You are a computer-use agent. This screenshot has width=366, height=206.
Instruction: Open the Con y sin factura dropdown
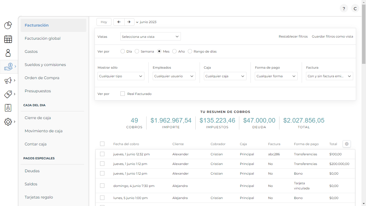(330, 76)
